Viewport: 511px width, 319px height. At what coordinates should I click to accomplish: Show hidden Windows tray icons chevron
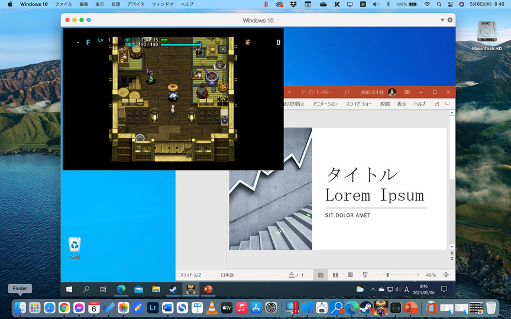tap(373, 289)
